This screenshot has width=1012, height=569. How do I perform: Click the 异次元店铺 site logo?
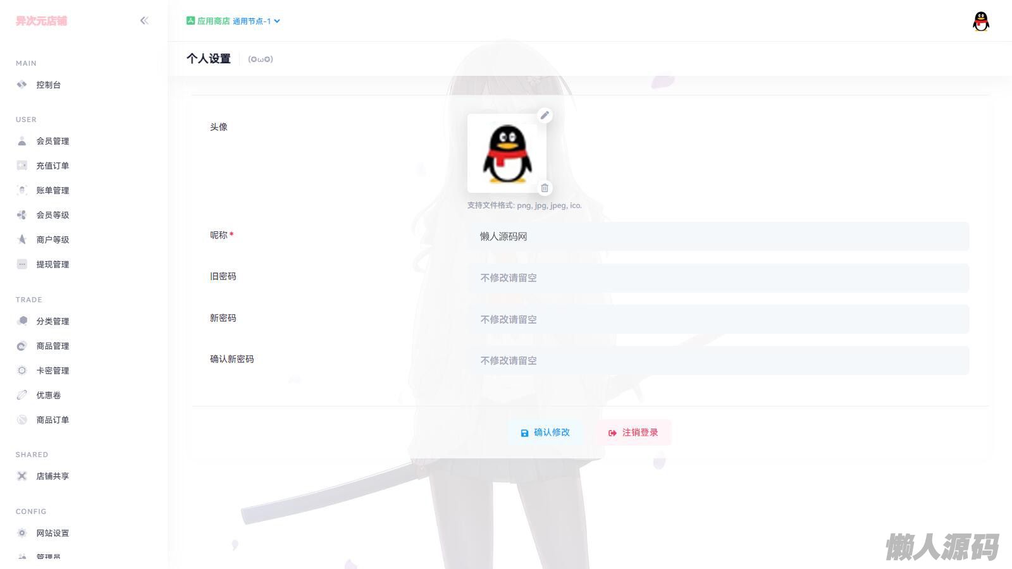[42, 21]
